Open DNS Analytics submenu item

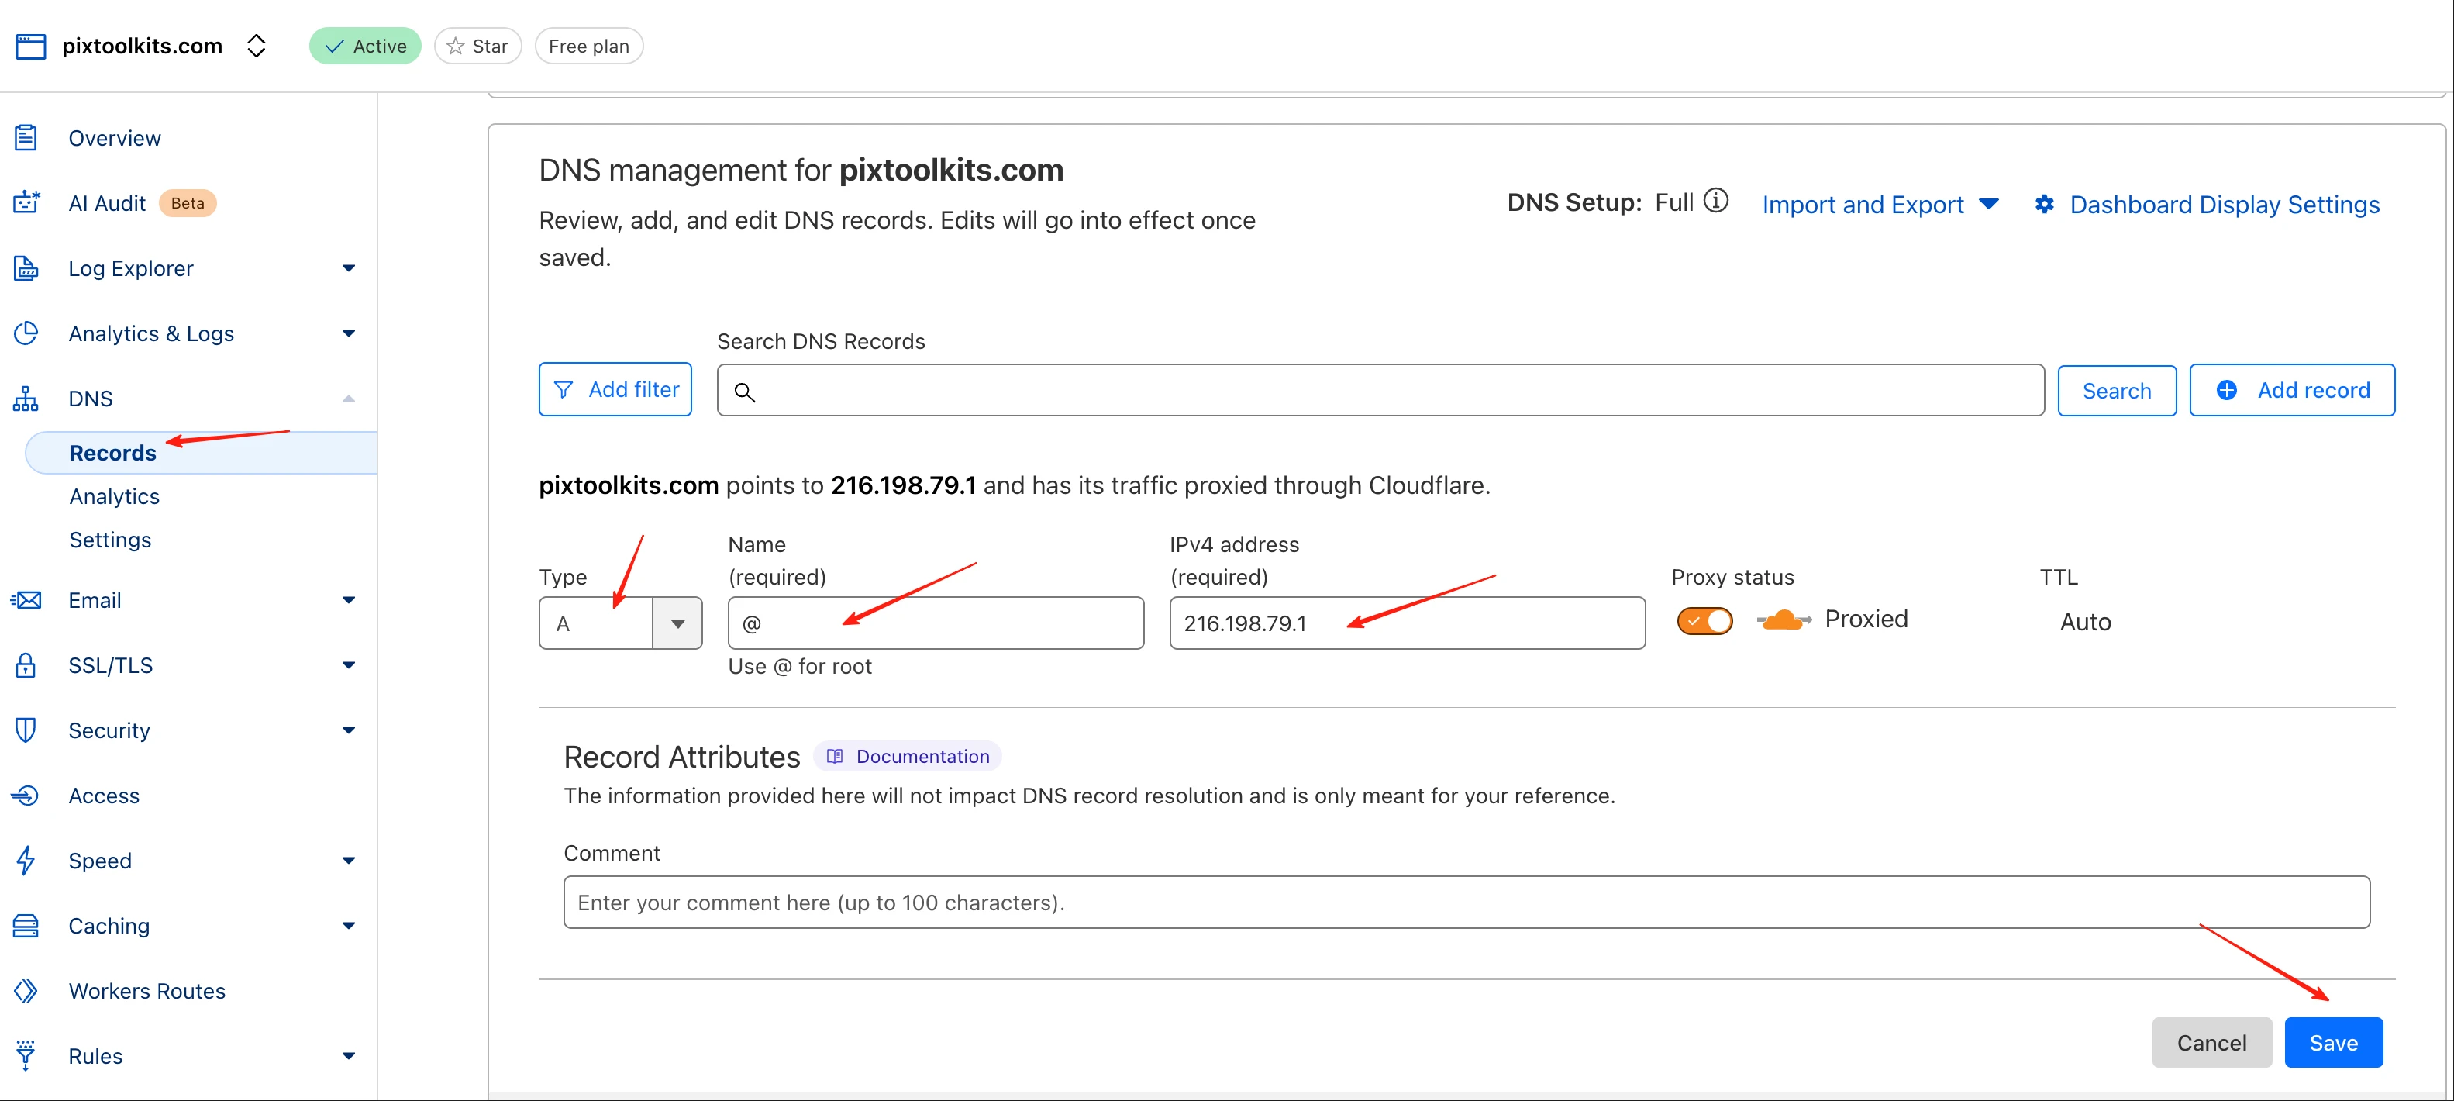114,497
